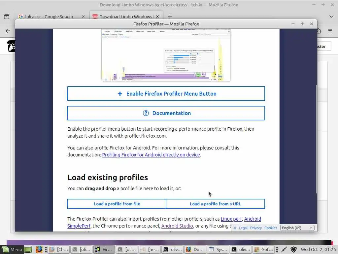
Task: Click the Profiler window vertical scrollbar
Action: [x=316, y=139]
